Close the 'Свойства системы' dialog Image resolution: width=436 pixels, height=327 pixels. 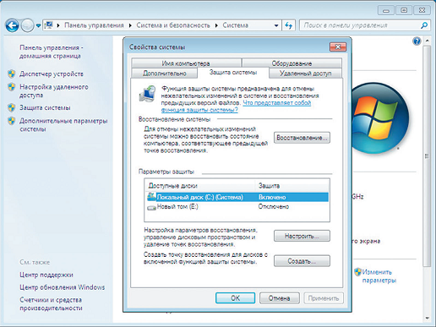coord(338,46)
